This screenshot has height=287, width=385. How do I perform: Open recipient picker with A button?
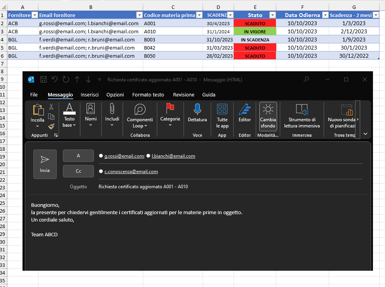[78, 156]
